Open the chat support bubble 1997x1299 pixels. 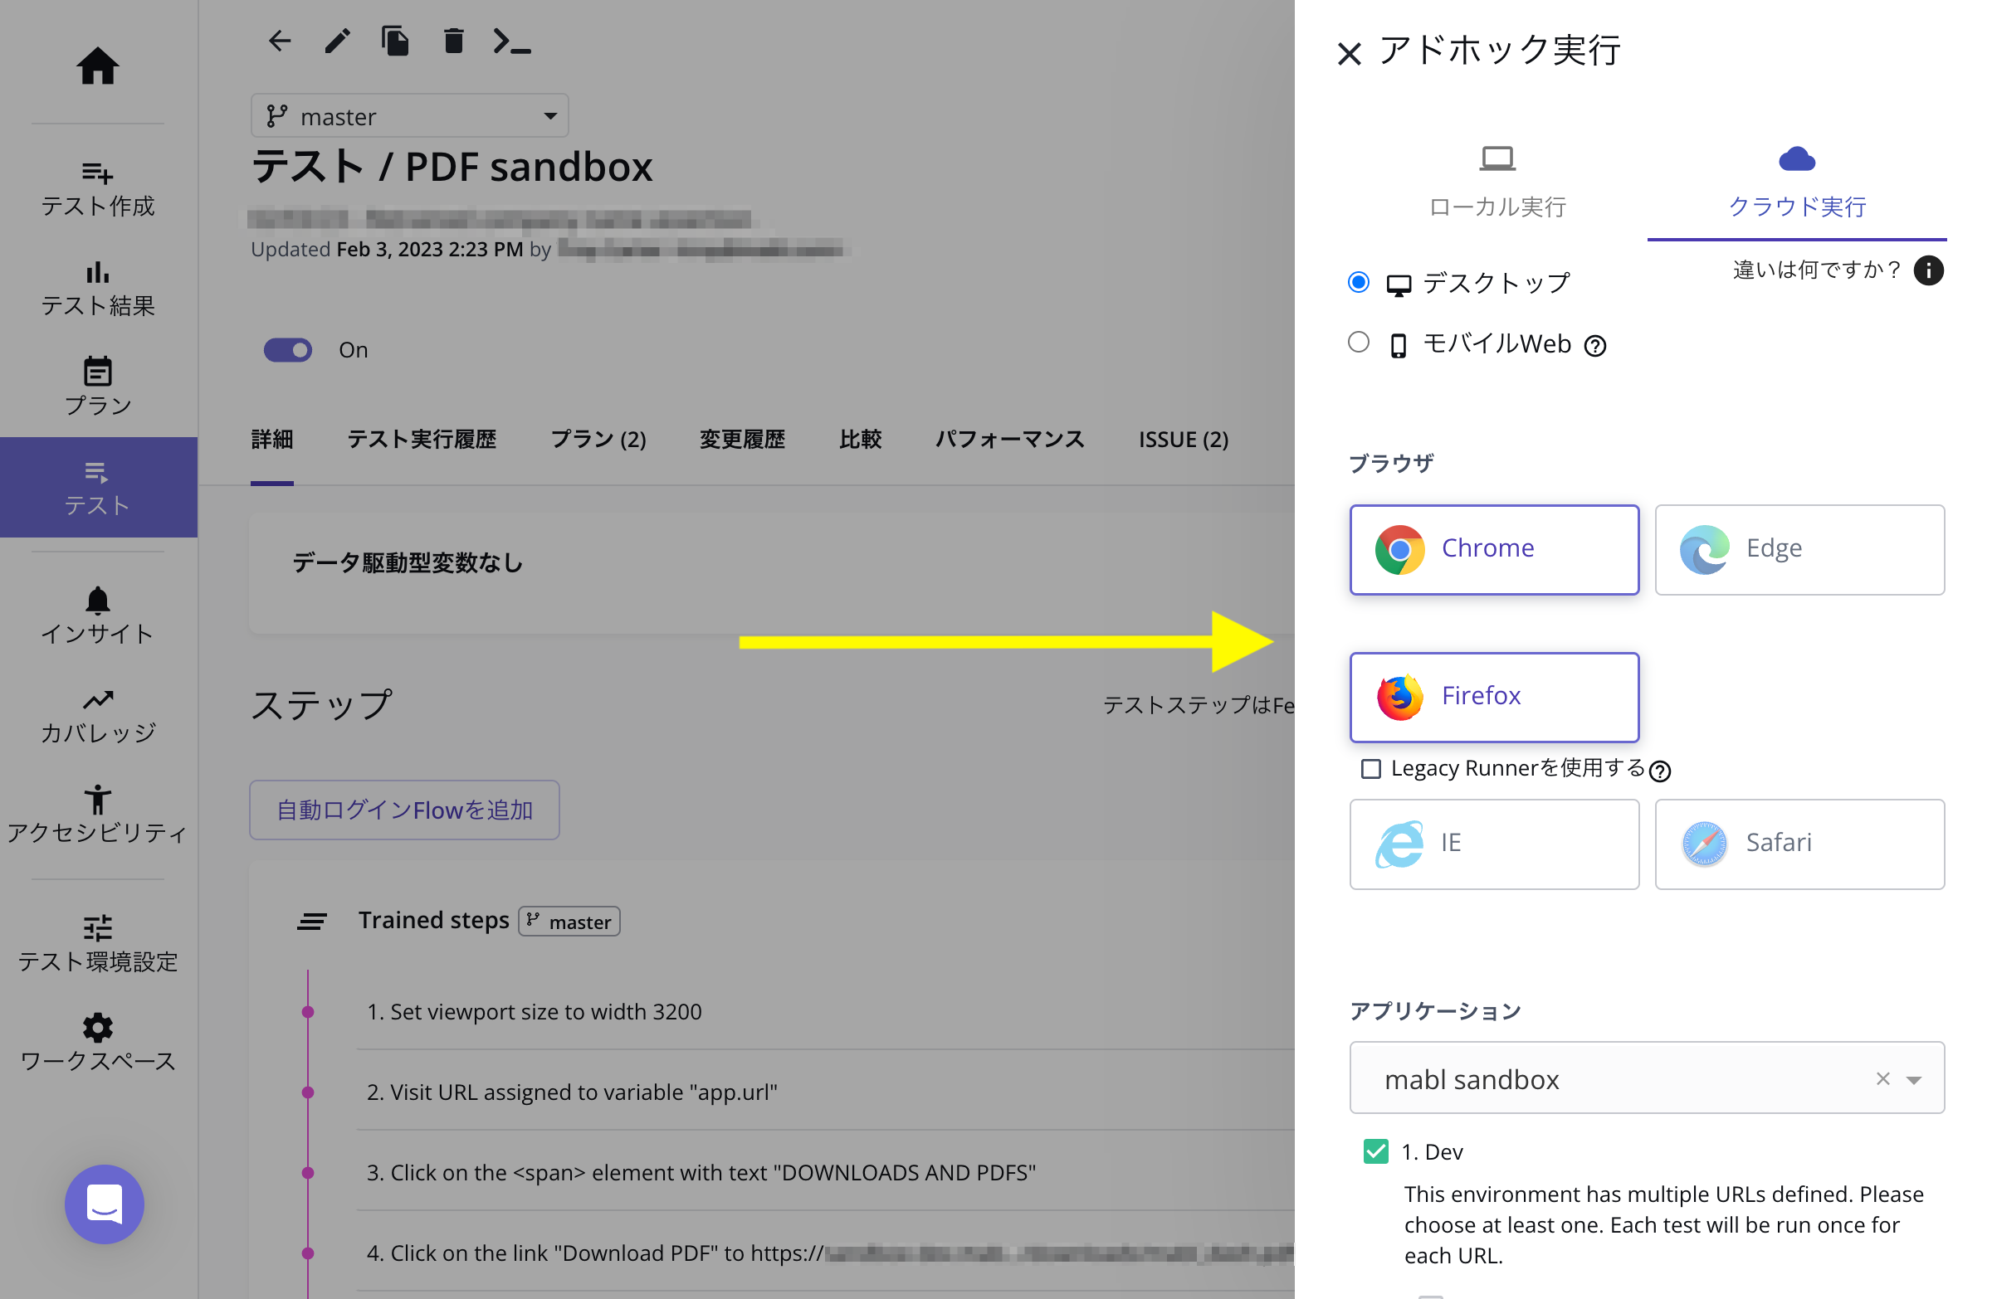click(104, 1204)
